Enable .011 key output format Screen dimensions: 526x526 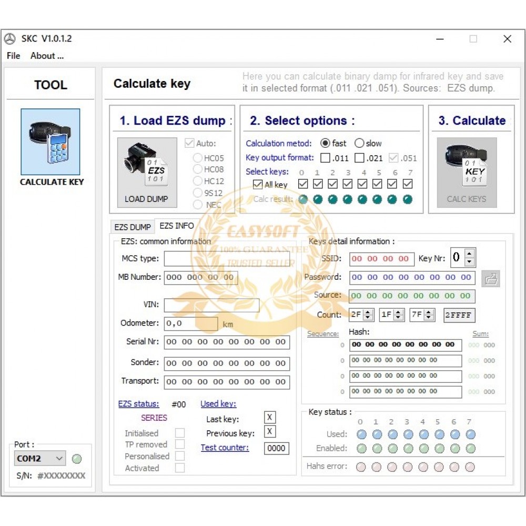[x=325, y=158]
